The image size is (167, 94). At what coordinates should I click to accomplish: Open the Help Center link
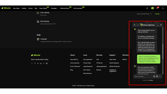(x=113, y=60)
